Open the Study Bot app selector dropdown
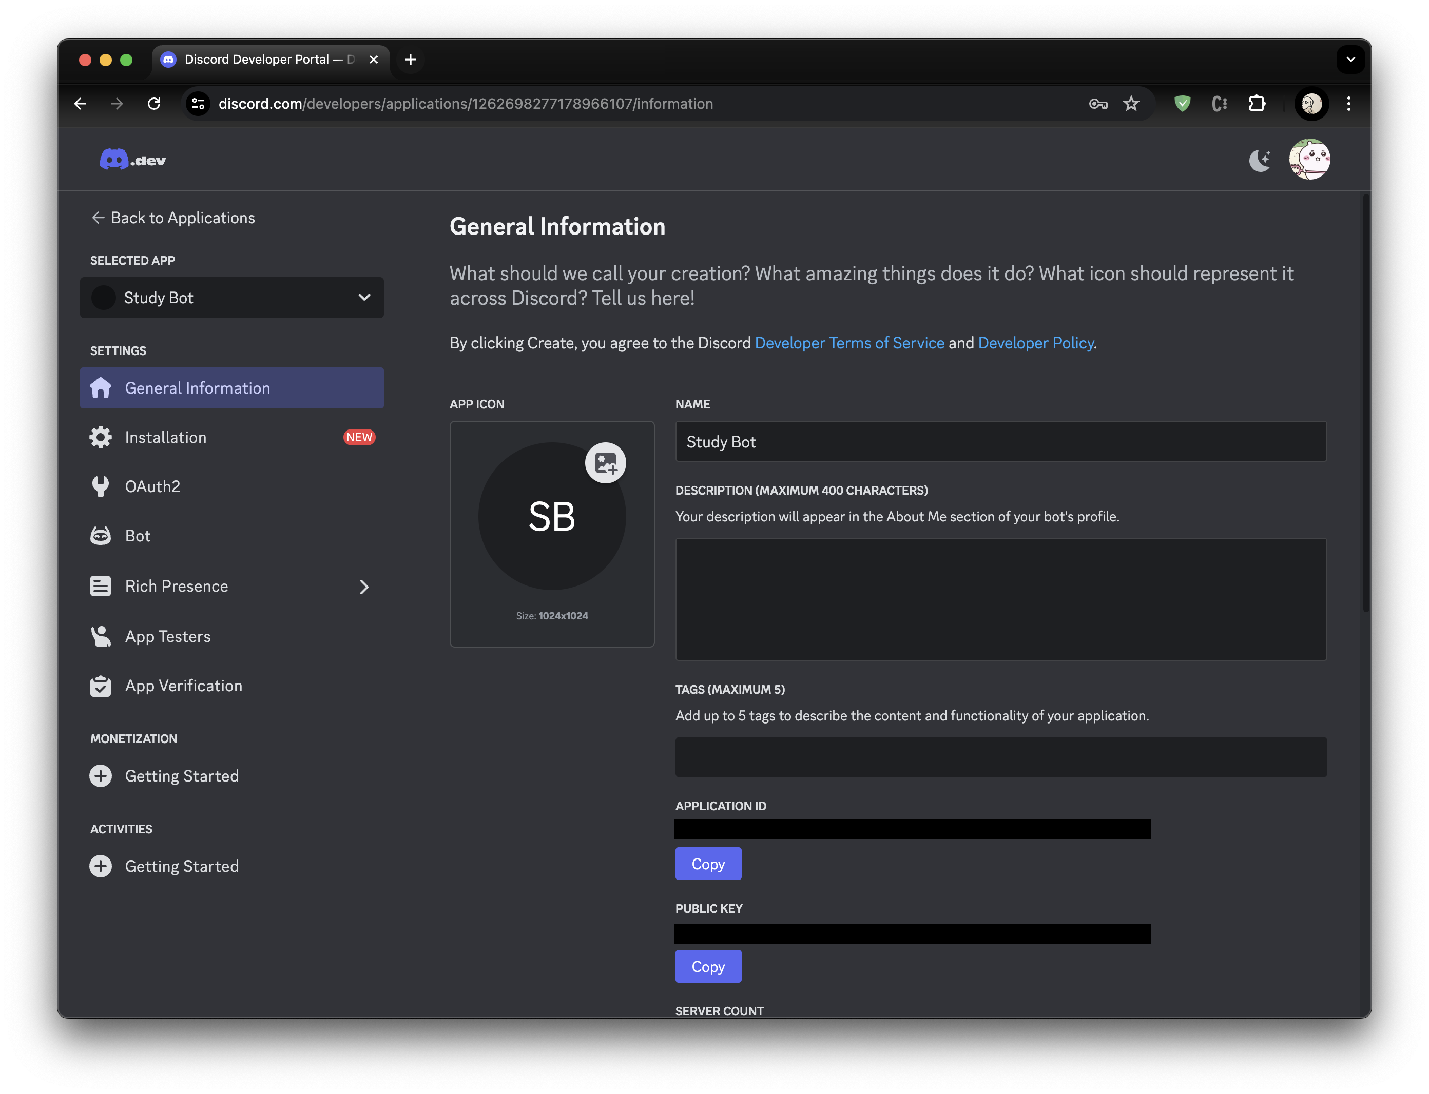 pos(232,298)
